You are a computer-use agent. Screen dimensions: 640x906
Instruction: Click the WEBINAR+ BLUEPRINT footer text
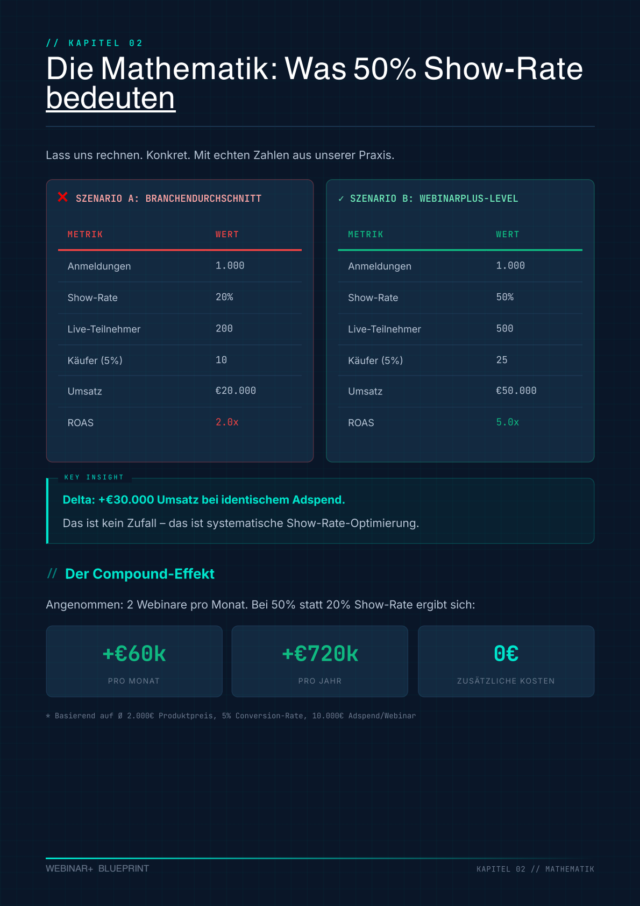coord(97,868)
